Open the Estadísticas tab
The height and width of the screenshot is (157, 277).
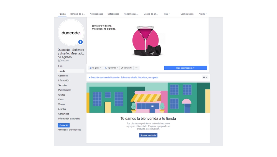(113, 14)
